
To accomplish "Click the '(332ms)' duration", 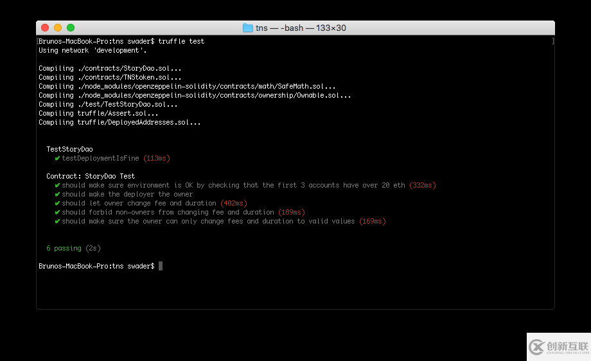I will coord(423,186).
